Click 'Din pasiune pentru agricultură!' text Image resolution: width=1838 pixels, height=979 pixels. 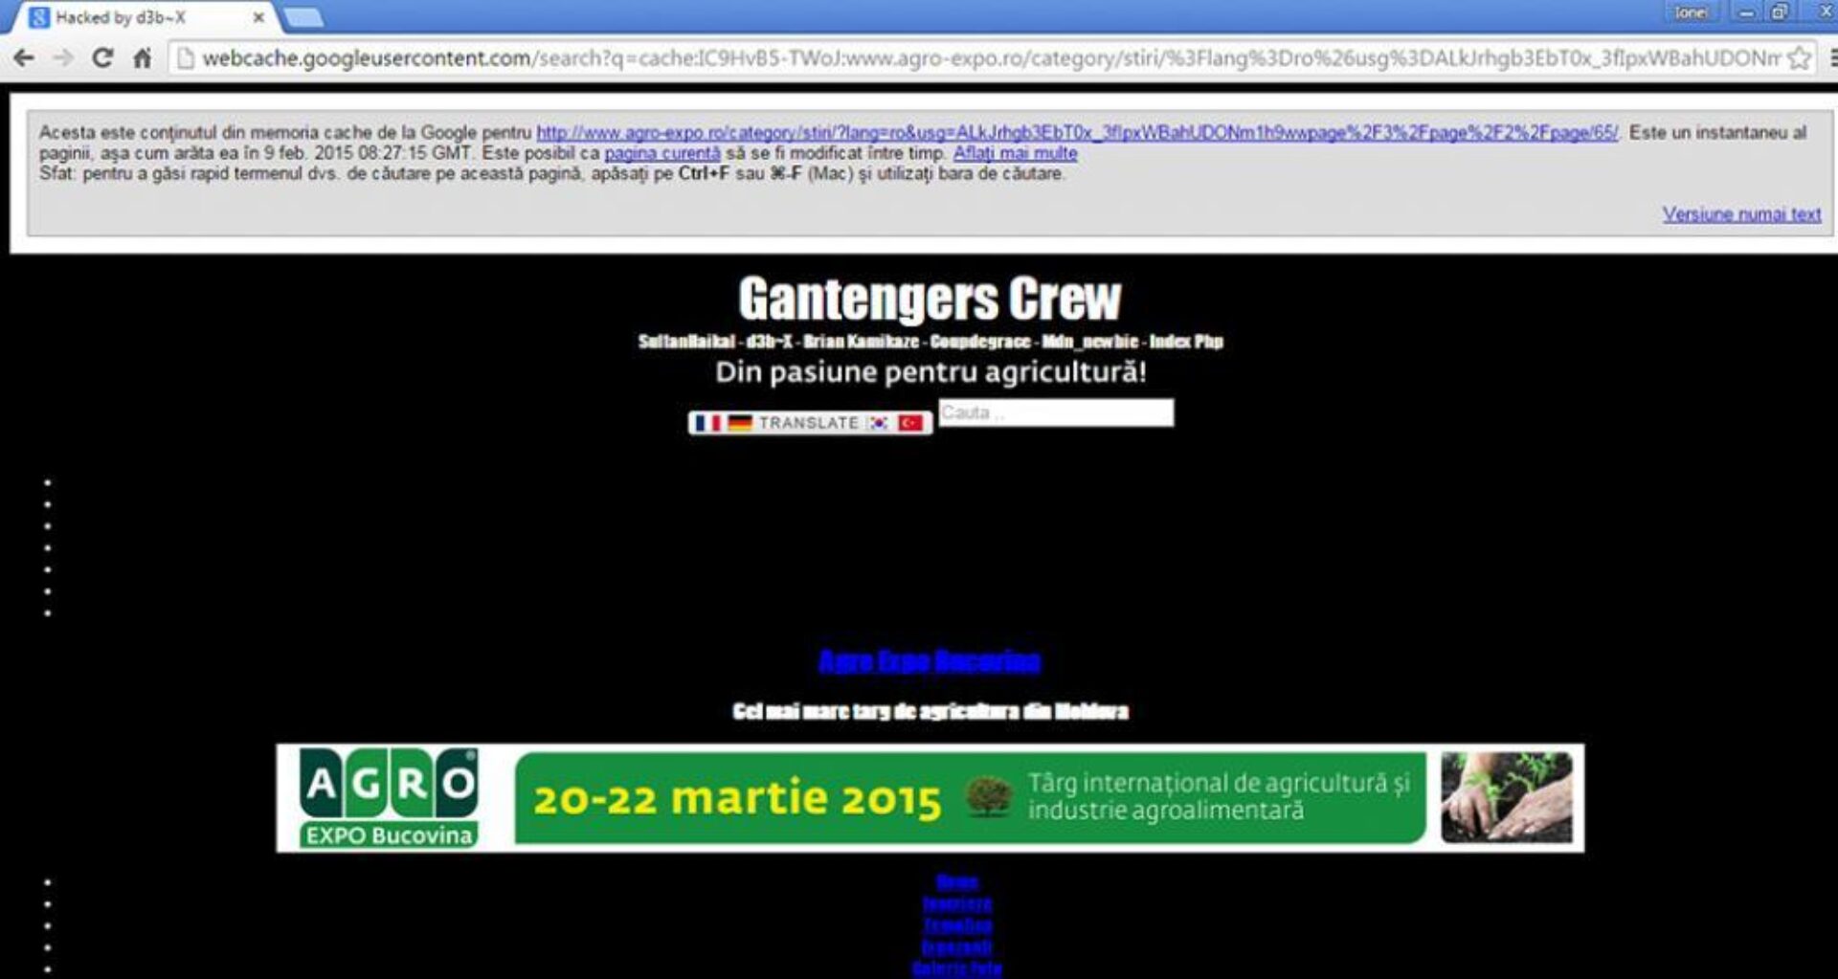click(930, 372)
